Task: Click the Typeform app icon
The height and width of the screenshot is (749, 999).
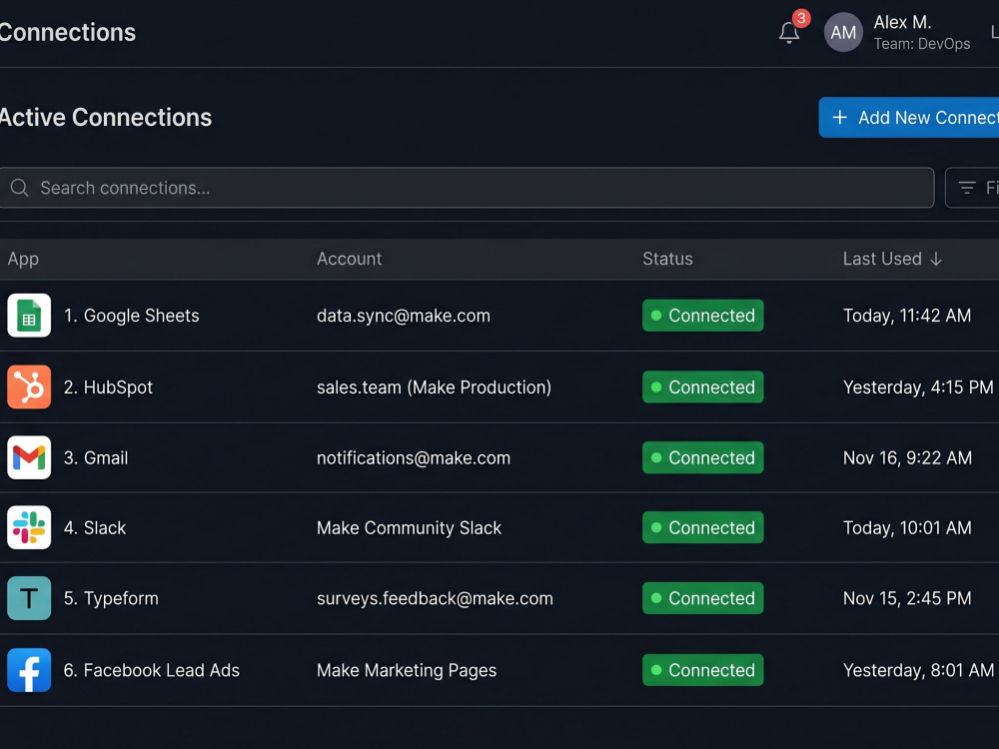Action: point(29,598)
